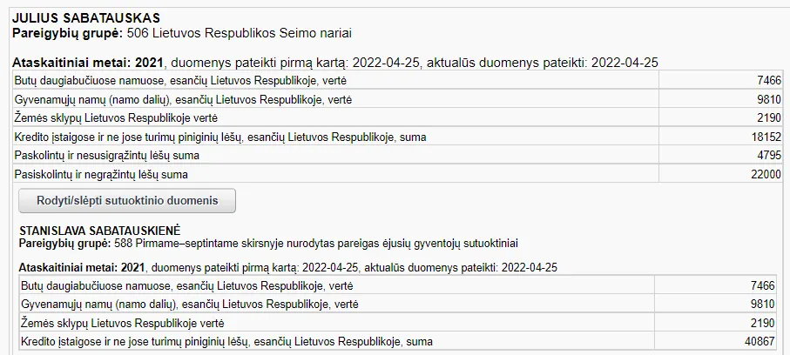Click the Rodyti/slėpti sutuoktinio duomenis button
The image size is (790, 355).
pyautogui.click(x=127, y=200)
